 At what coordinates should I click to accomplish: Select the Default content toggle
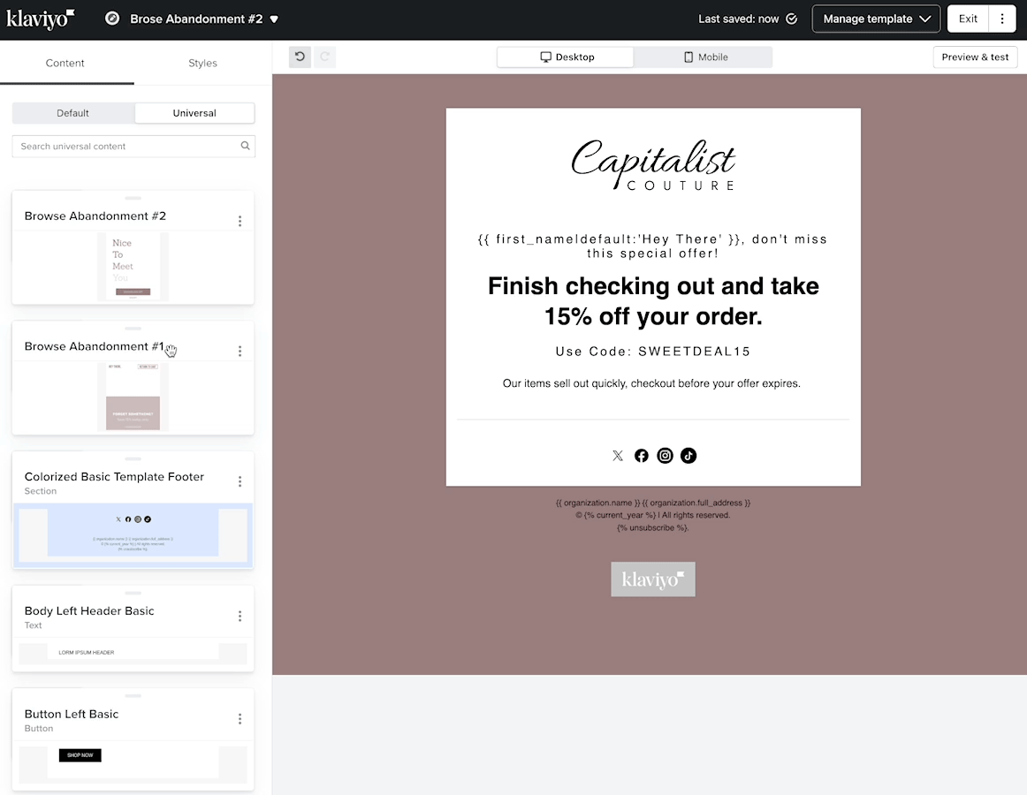(x=72, y=113)
